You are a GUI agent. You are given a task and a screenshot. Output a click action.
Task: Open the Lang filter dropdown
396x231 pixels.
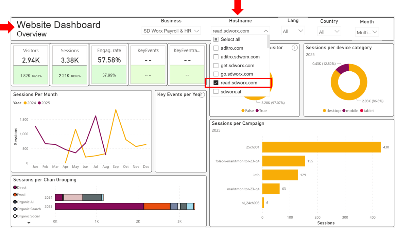click(x=293, y=31)
